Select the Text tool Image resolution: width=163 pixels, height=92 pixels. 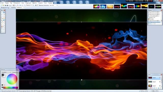pos(2,28)
